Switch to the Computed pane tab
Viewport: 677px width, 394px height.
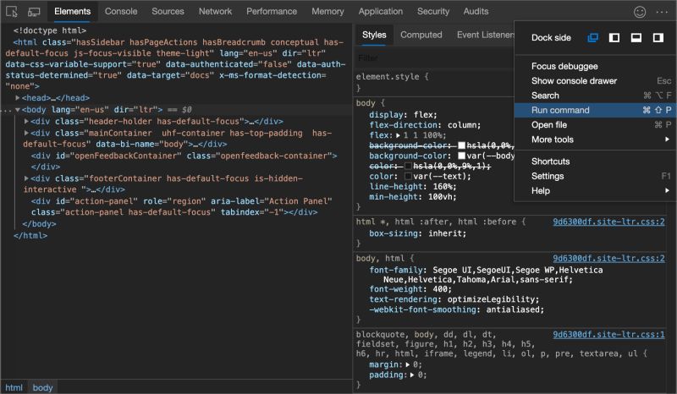[x=421, y=35]
